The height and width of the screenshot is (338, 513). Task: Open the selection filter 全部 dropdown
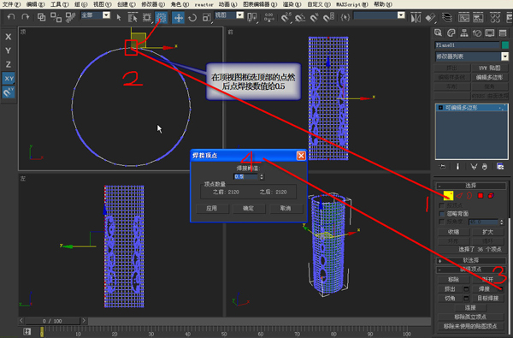coord(106,15)
